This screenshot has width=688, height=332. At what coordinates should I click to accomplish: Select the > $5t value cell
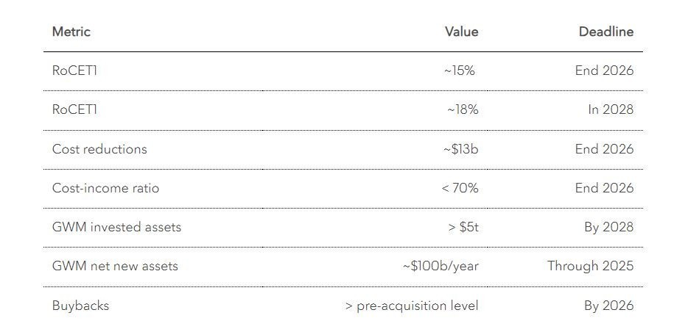point(463,227)
